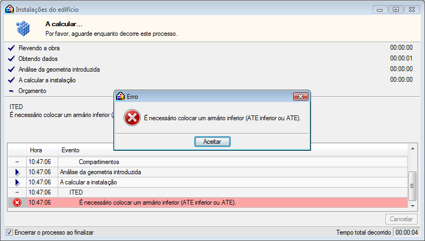Viewport: 425px width, 241px height.
Task: Click the red error icon in Erro dialog
Action: [132, 118]
